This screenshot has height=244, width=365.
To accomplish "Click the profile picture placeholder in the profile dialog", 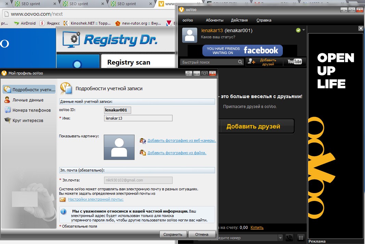I will (119, 147).
